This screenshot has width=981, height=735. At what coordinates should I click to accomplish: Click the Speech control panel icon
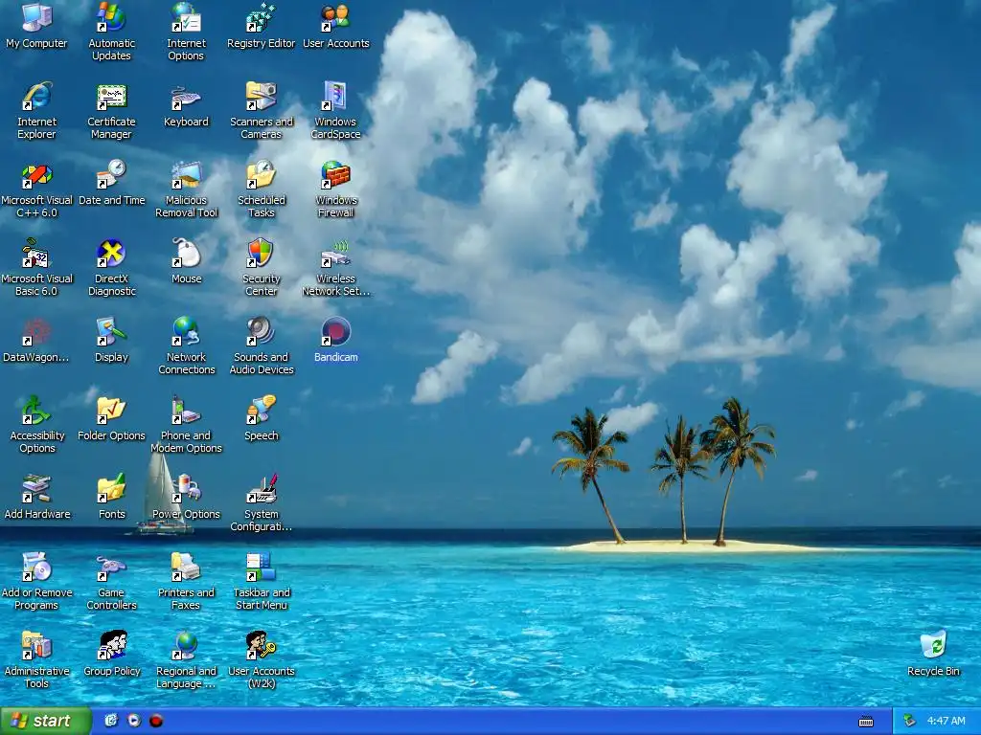tap(261, 410)
